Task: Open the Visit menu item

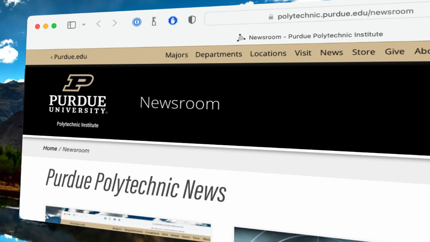Action: point(303,53)
